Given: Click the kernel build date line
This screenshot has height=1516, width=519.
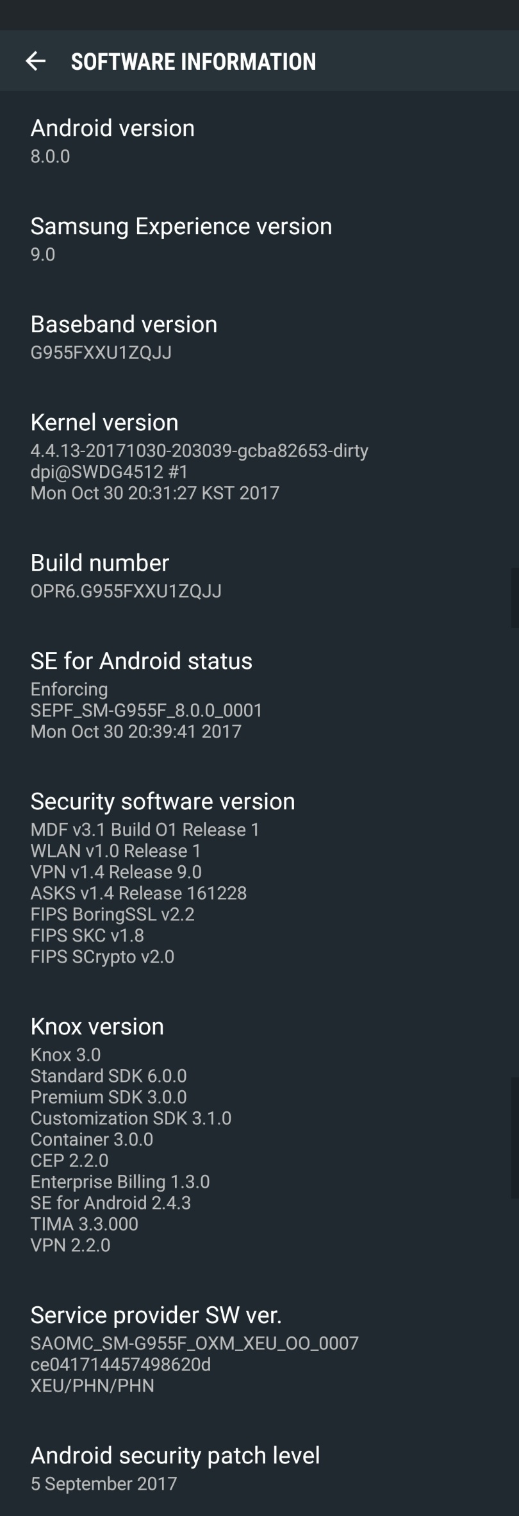Looking at the screenshot, I should (155, 493).
